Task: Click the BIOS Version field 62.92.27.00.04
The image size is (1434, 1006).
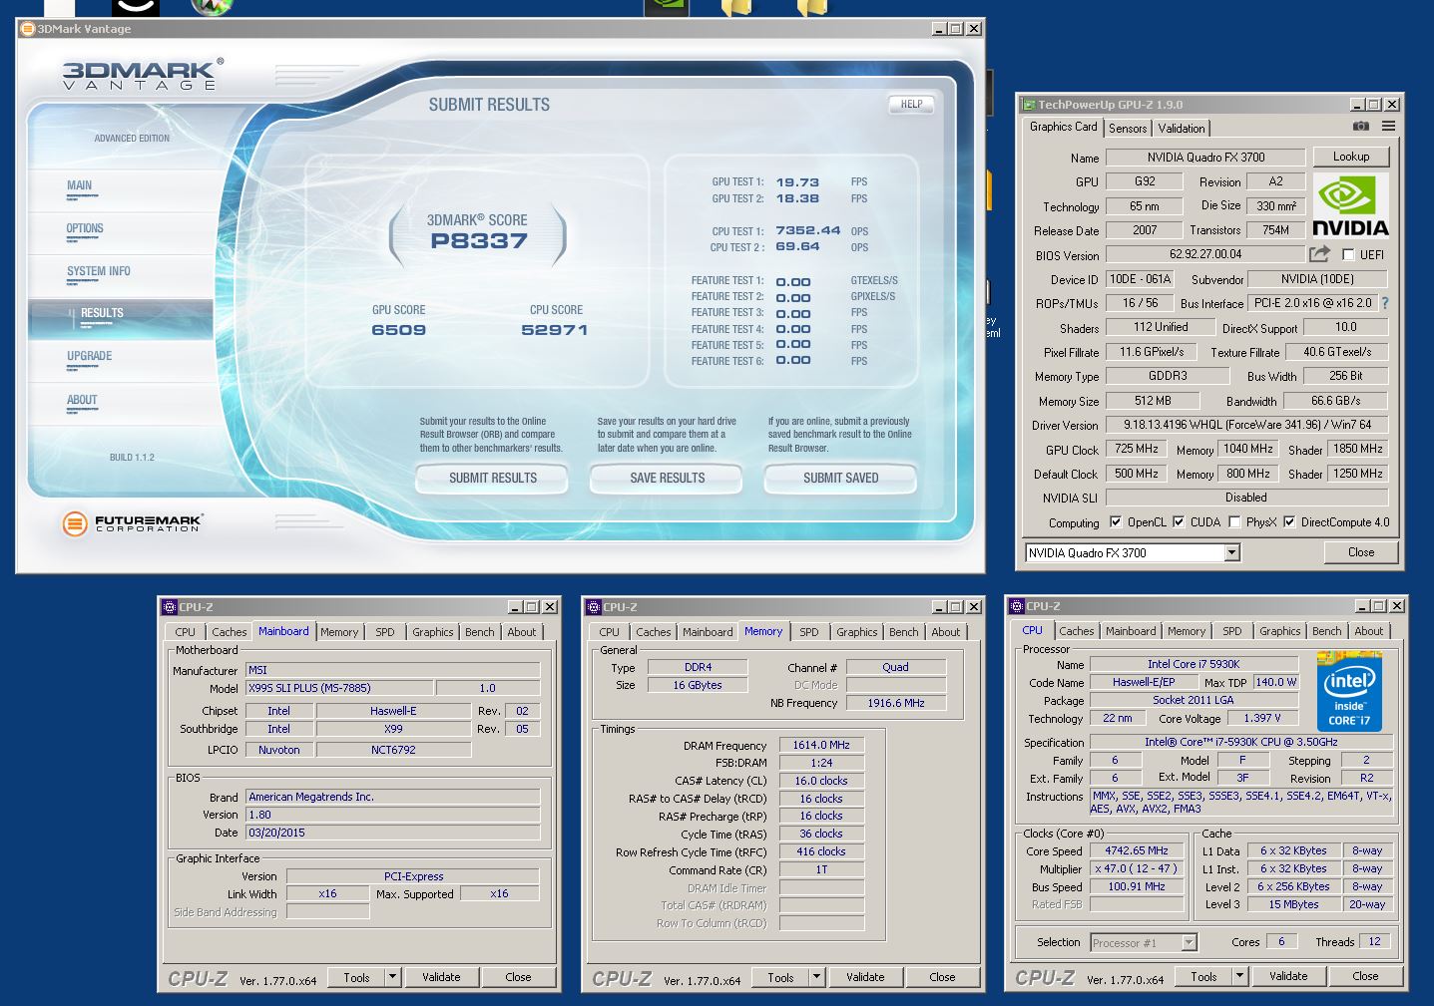Action: pyautogui.click(x=1205, y=254)
